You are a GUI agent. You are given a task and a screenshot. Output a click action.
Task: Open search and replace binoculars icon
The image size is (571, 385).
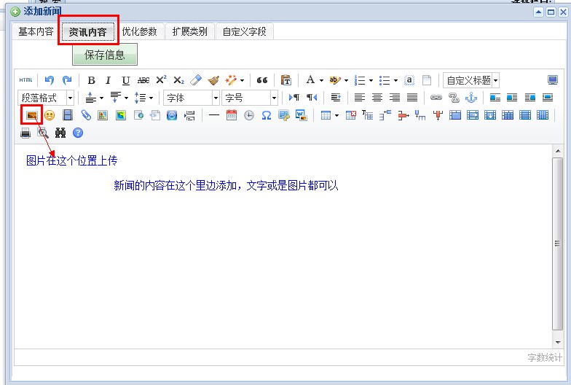(x=60, y=133)
